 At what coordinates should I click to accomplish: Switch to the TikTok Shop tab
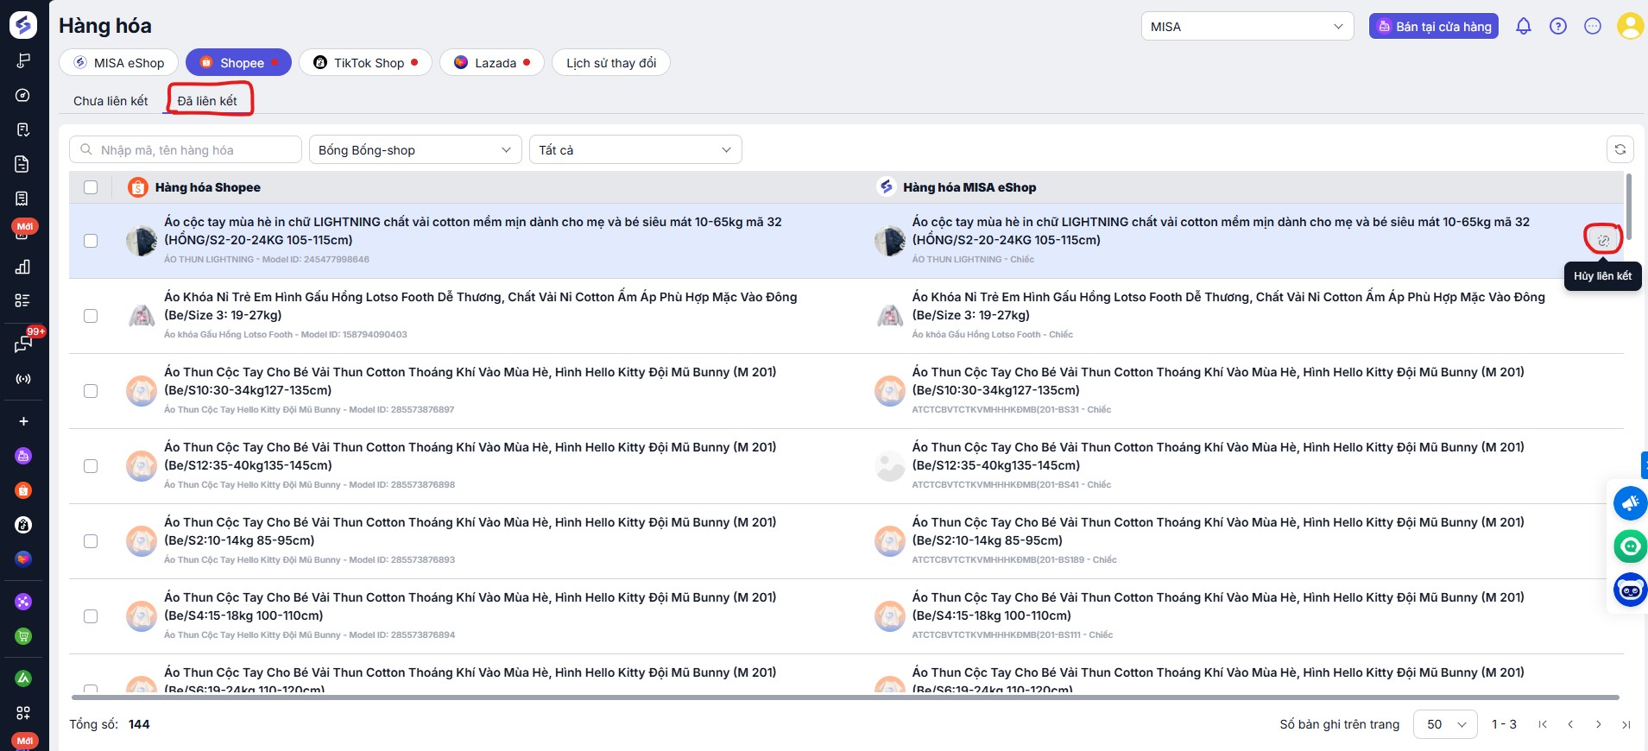(365, 63)
